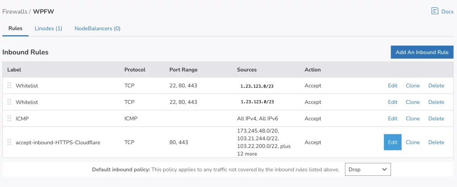457x187 pixels.
Task: Clone the first Whitelist rule
Action: 413,85
